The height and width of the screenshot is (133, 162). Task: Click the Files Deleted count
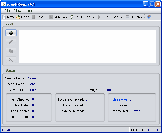(33, 117)
